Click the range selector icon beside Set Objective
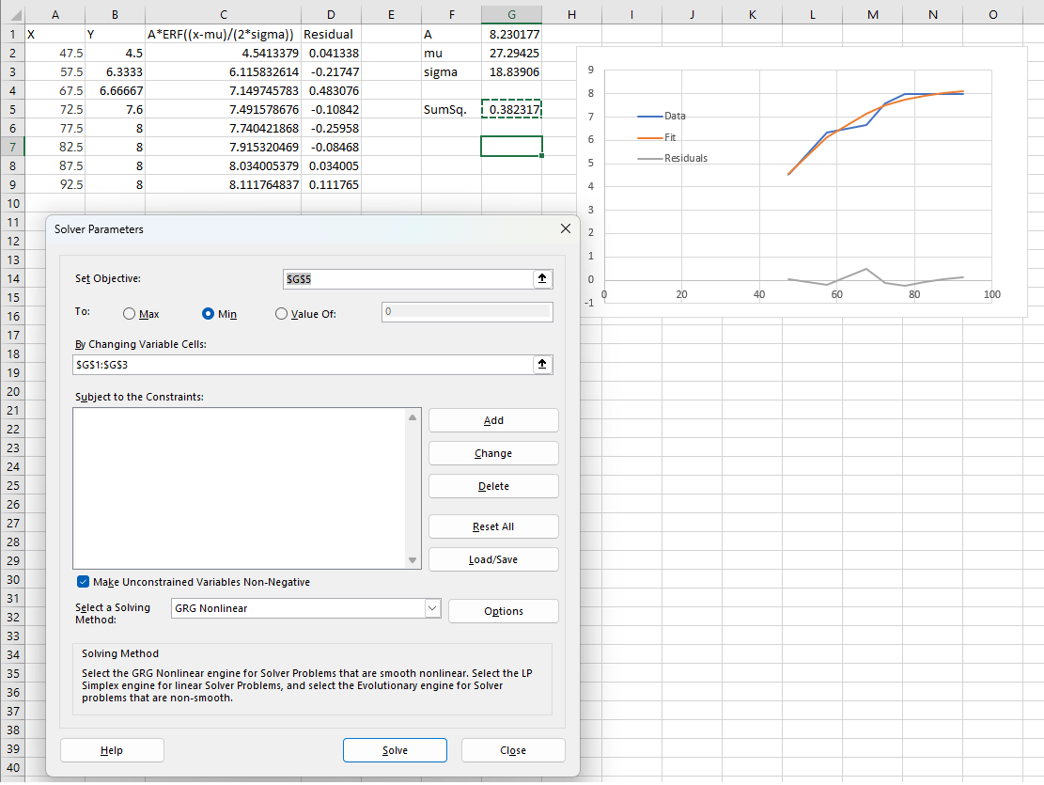Screen dimensions: 1044x785 coord(542,280)
